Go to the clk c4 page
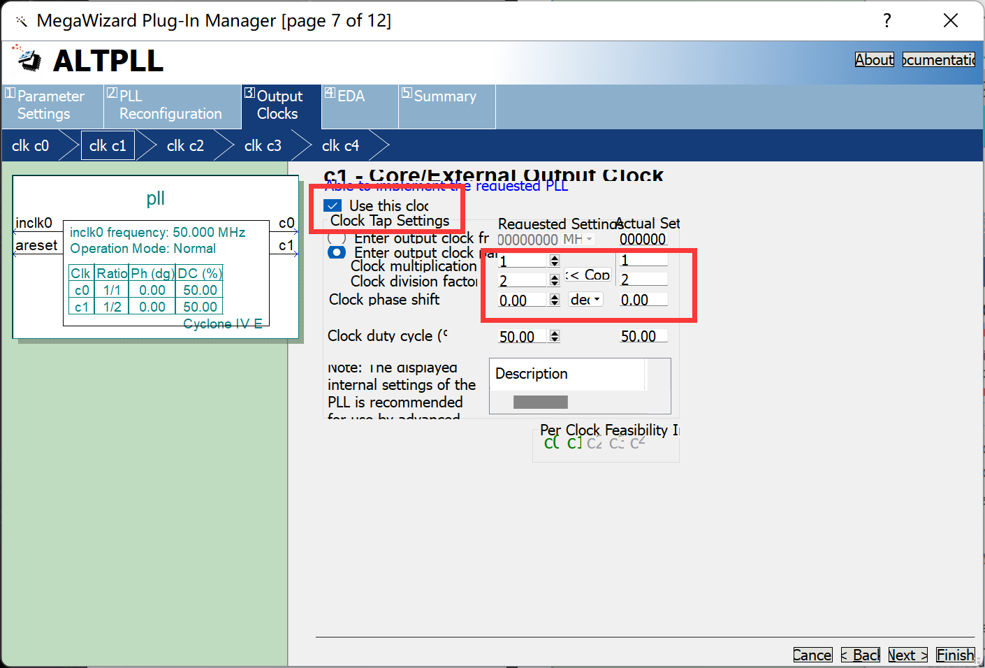Viewport: 985px width, 668px height. (x=340, y=145)
